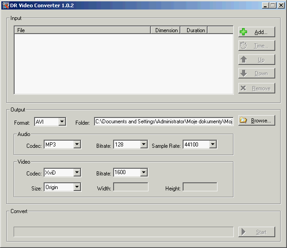Minimize the DR Video Converter window
Viewport: 287px width, 248px height.
[265, 5]
